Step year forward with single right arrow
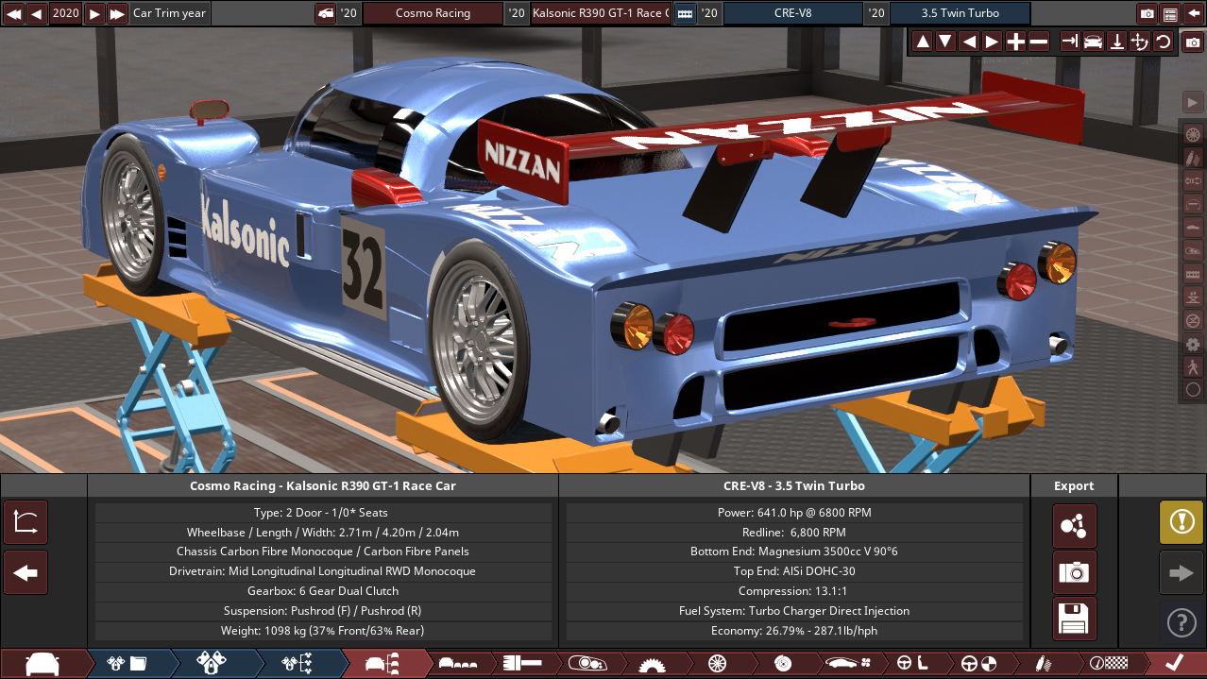The image size is (1207, 679). coord(94,13)
